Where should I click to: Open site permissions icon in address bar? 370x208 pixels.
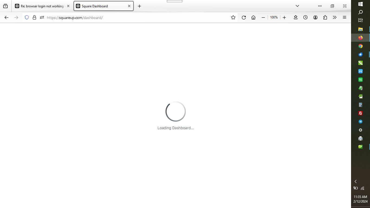click(42, 17)
